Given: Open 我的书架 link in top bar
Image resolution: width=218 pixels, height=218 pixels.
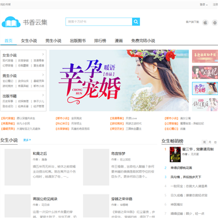Looking at the screenshot, I should click(5, 4).
